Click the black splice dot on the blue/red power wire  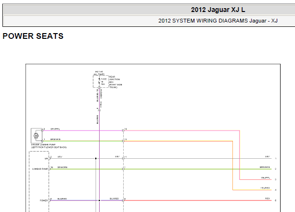click(x=99, y=200)
